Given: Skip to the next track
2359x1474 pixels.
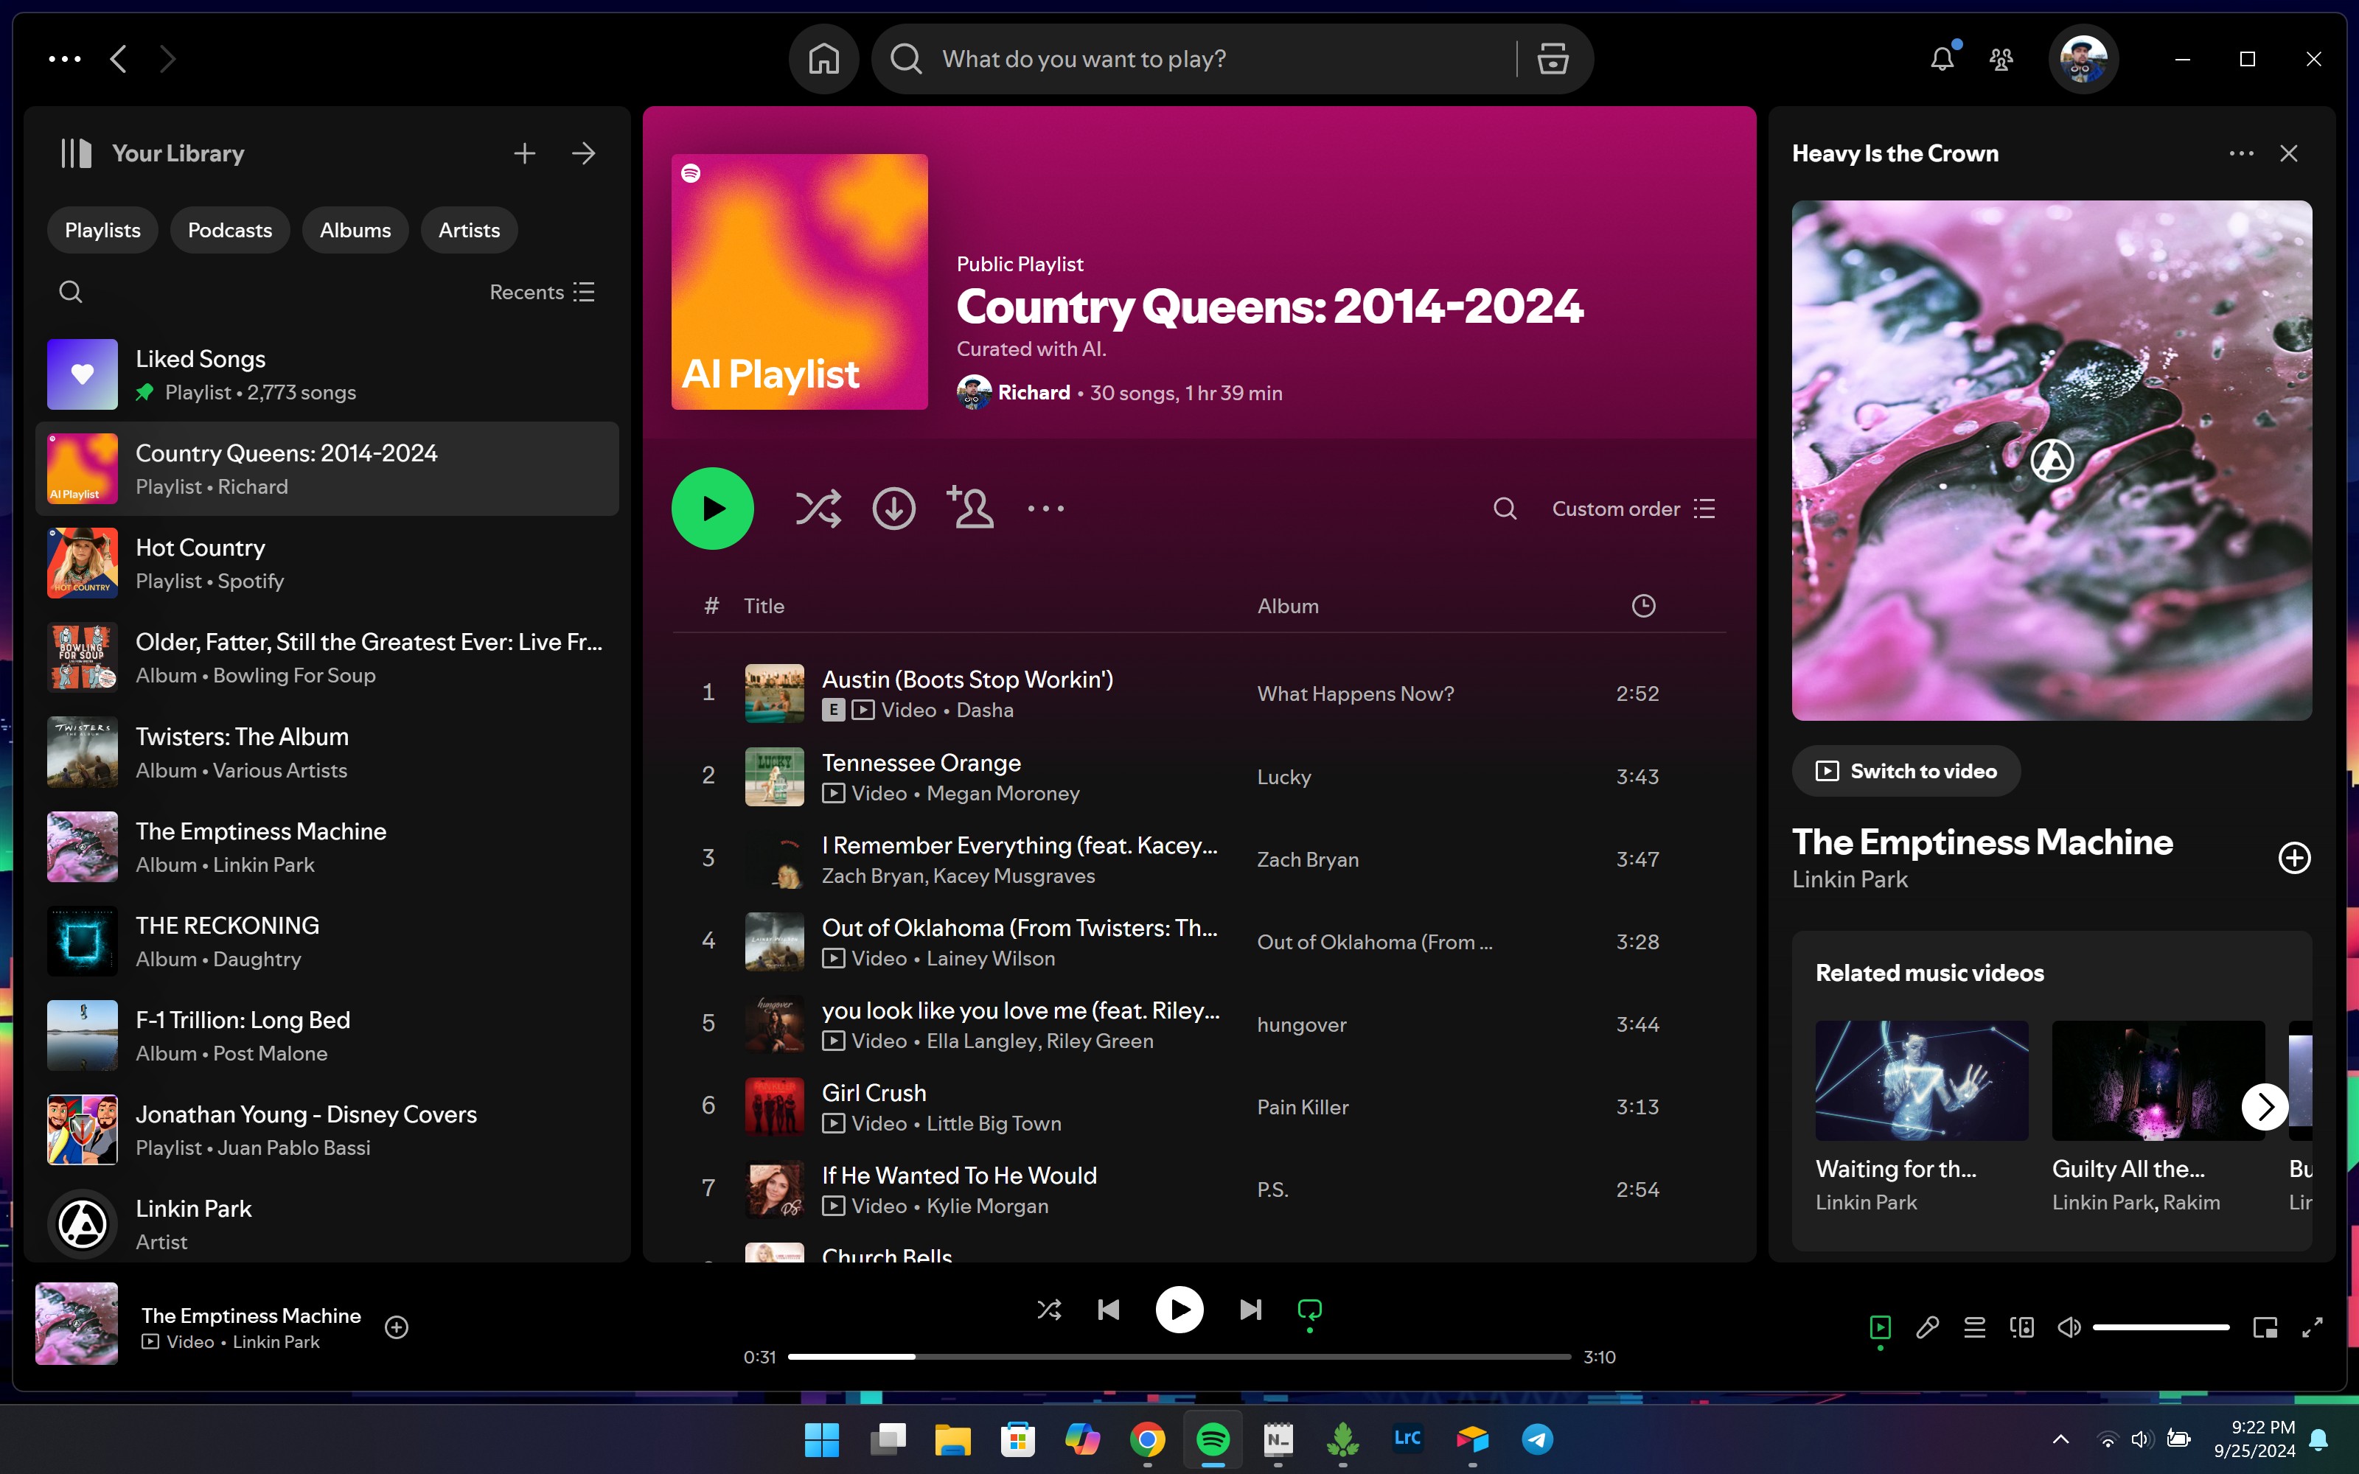Looking at the screenshot, I should tap(1251, 1309).
